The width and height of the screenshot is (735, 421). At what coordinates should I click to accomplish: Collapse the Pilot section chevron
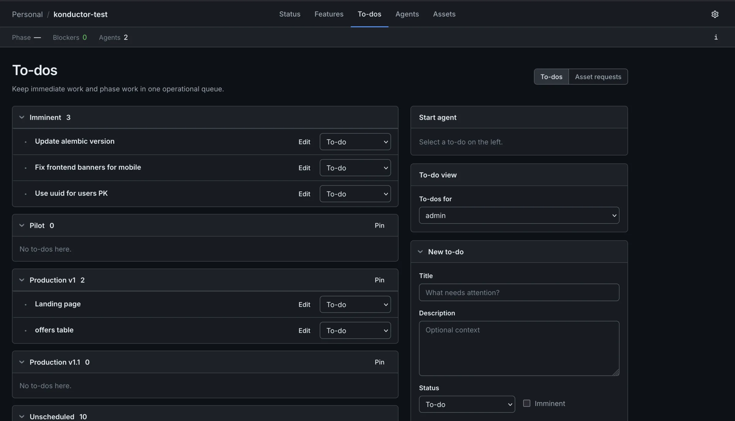tap(22, 226)
